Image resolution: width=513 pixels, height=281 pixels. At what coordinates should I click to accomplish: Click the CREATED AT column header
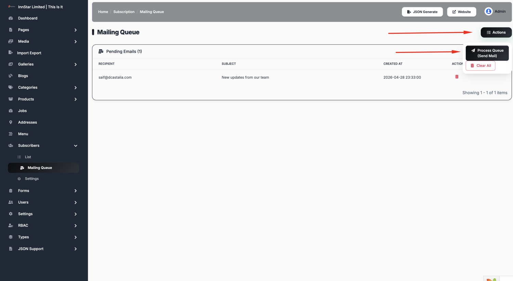[393, 64]
